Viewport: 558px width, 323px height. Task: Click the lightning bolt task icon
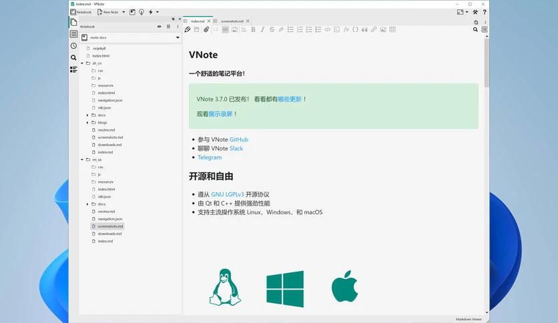pos(151,12)
